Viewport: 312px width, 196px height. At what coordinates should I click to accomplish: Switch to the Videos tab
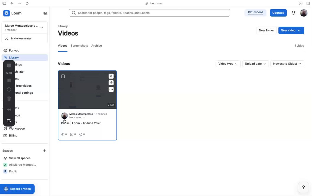click(63, 46)
